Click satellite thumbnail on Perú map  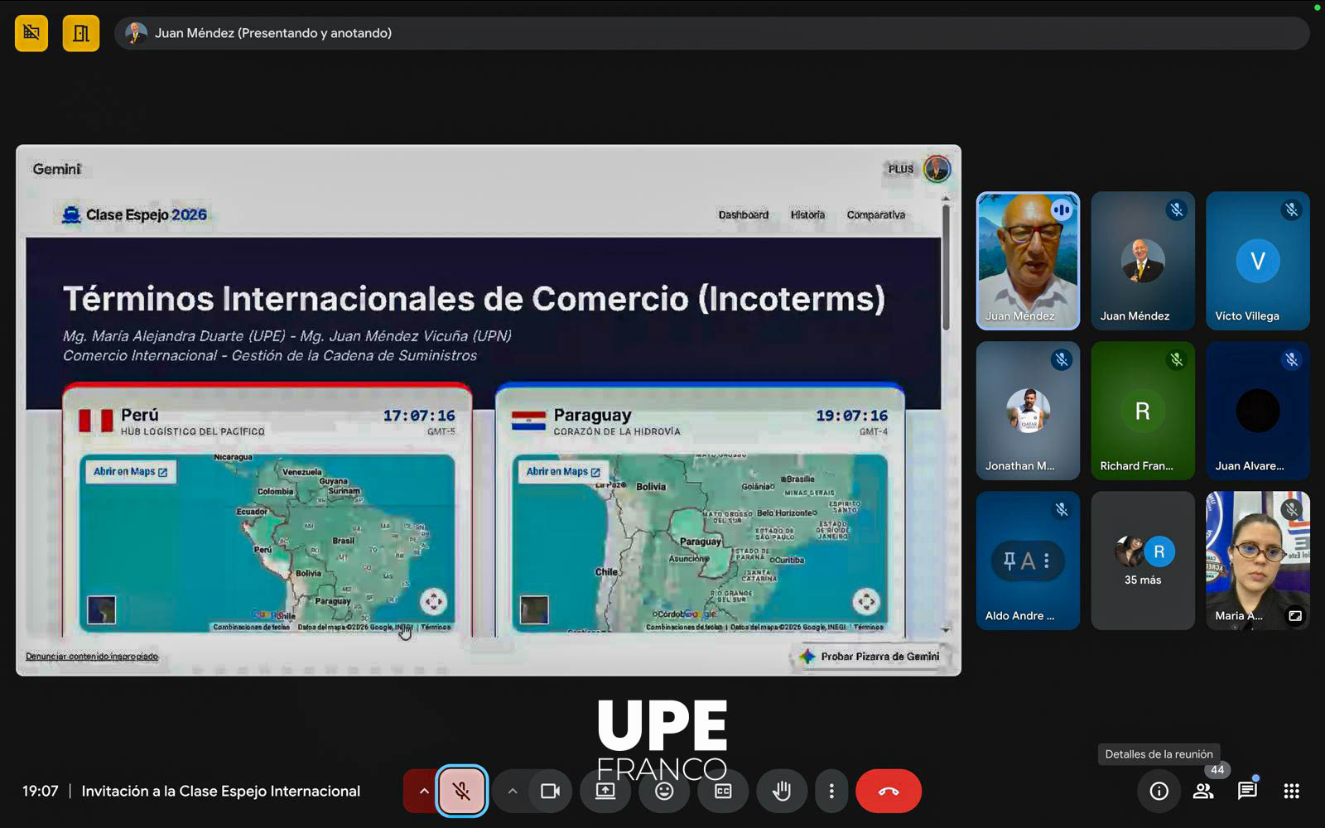point(102,610)
